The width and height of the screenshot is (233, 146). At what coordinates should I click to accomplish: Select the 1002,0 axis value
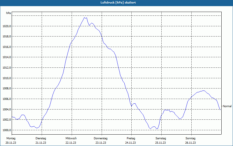coord(7,120)
